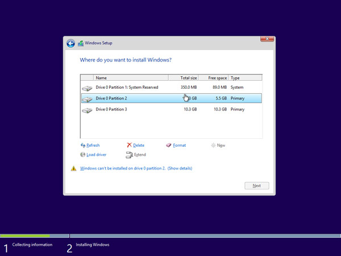Screen dimensions: 341x256
Task: Click the Refresh icon below the partition list
Action: 83,146
